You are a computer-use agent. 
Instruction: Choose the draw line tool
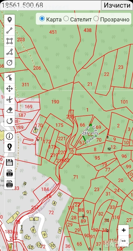click(x=9, y=30)
